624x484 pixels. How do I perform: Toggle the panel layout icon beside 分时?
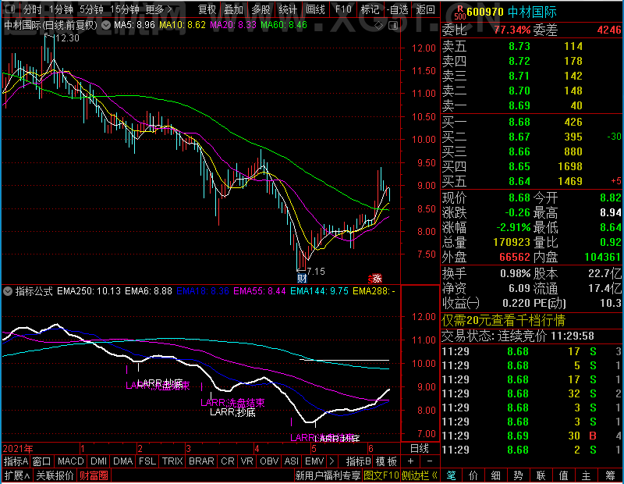click(10, 9)
